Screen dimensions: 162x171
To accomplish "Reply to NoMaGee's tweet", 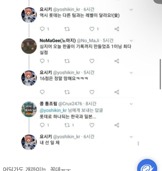I will click(x=42, y=61).
